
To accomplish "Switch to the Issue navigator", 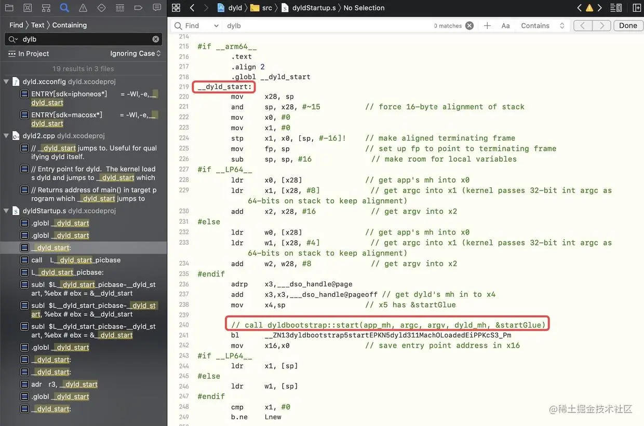I will [x=83, y=7].
